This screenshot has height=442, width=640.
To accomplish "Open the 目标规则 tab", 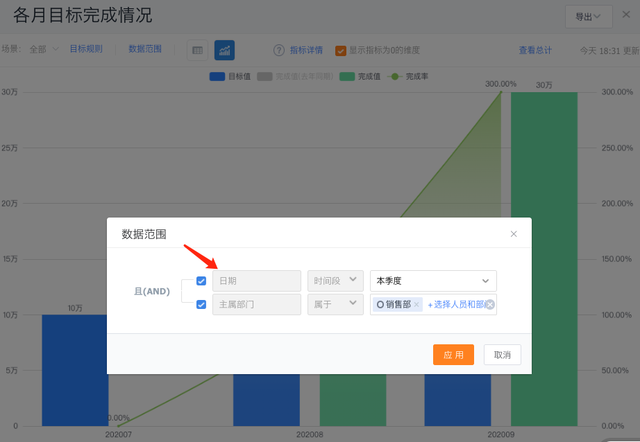I will (86, 49).
